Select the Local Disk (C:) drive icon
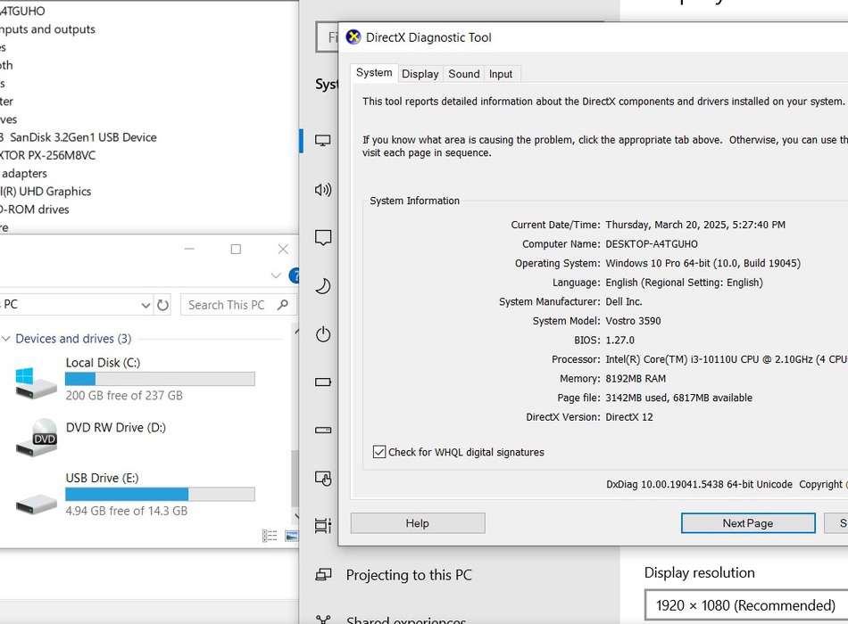Screen dimensions: 848x624 pyautogui.click(x=37, y=381)
